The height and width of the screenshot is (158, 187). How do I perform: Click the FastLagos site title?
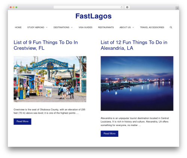click(93, 16)
